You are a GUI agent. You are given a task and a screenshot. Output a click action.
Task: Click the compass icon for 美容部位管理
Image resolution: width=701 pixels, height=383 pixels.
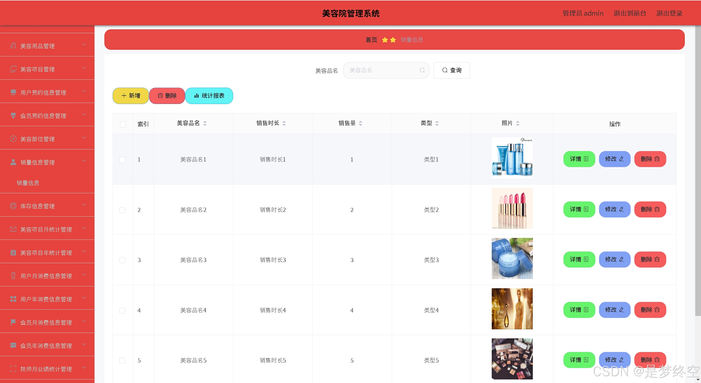click(13, 139)
